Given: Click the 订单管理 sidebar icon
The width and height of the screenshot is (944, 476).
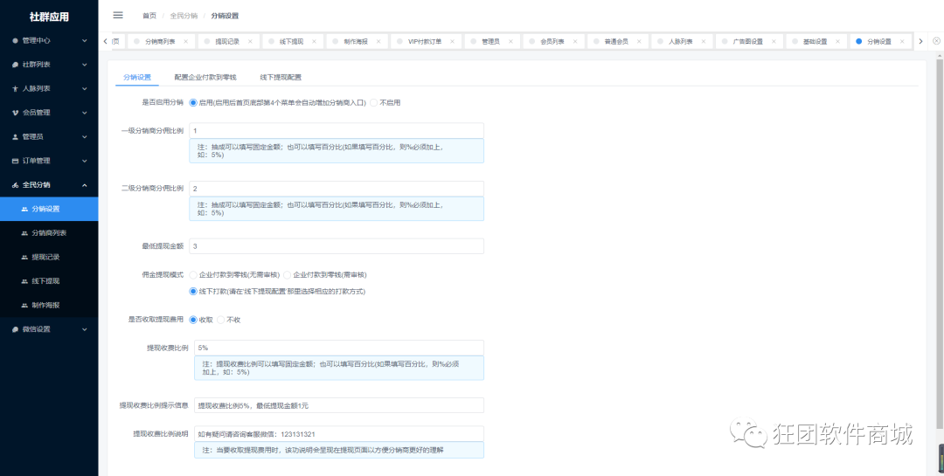Looking at the screenshot, I should 15,161.
